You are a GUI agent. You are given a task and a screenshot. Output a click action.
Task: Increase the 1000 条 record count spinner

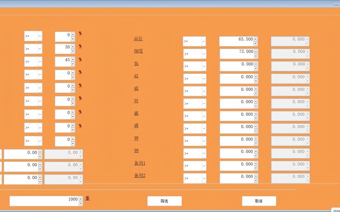81,198
